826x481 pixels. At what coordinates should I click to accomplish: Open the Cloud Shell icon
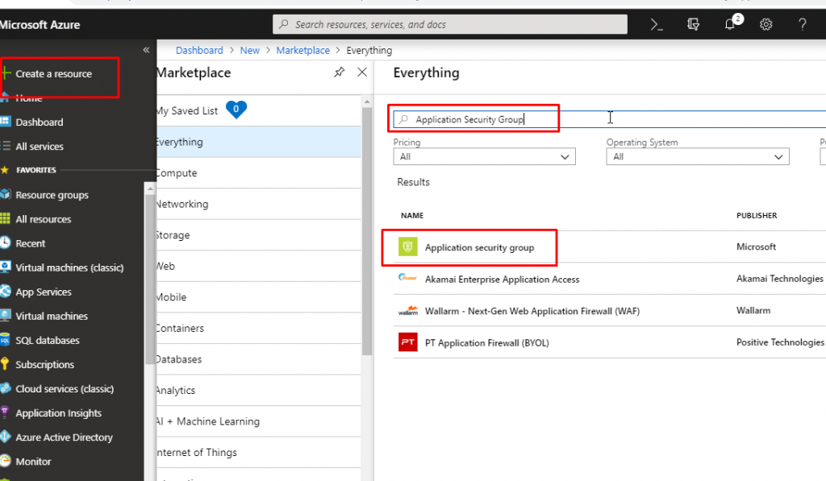pos(657,24)
